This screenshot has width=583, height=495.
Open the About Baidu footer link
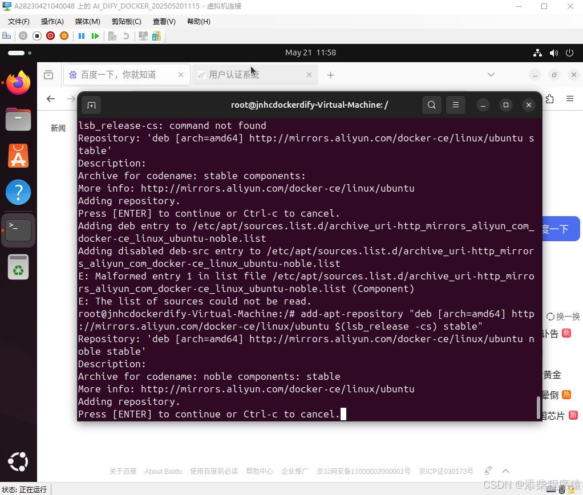[x=163, y=471]
